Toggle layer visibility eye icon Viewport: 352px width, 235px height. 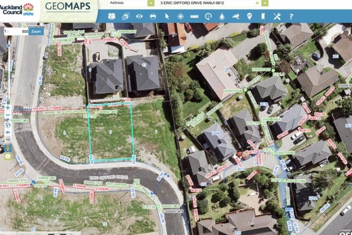click(x=139, y=17)
